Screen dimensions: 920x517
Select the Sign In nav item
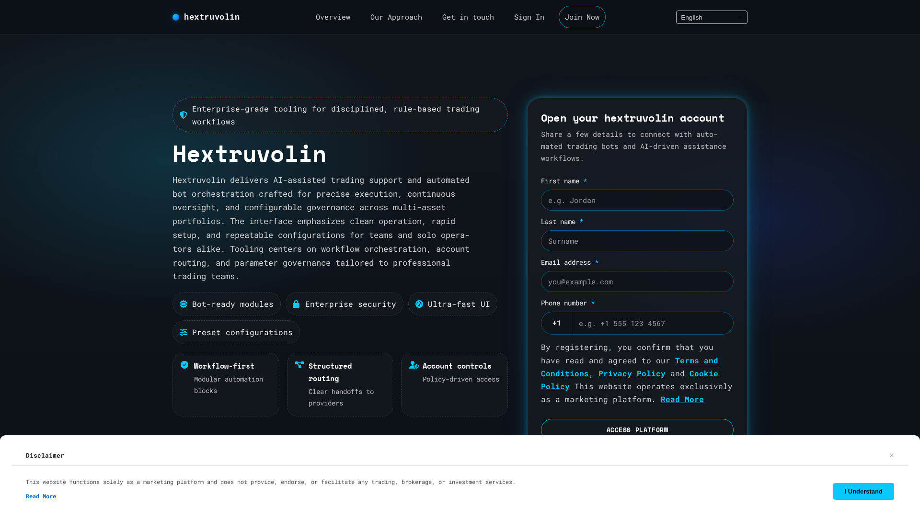(529, 17)
